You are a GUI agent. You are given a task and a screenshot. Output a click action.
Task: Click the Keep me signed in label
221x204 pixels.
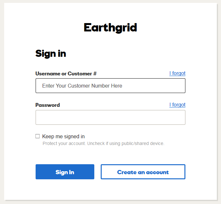point(63,136)
